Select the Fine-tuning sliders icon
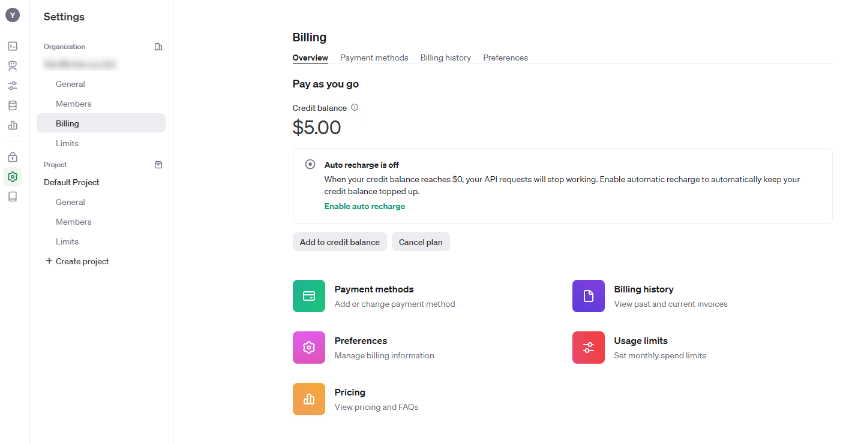This screenshot has height=444, width=855. [x=13, y=86]
